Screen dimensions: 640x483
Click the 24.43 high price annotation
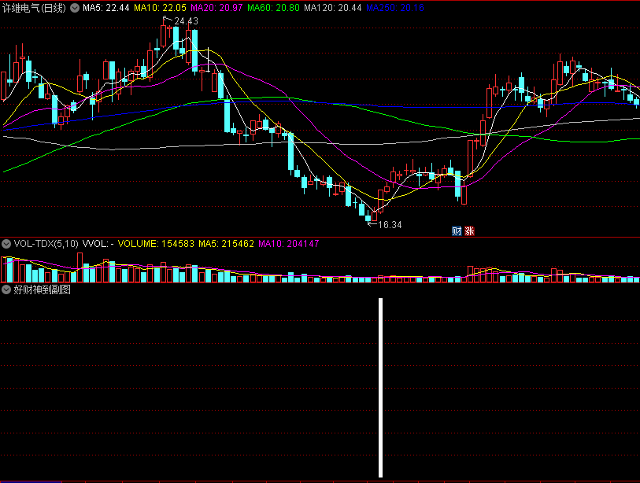click(x=186, y=21)
